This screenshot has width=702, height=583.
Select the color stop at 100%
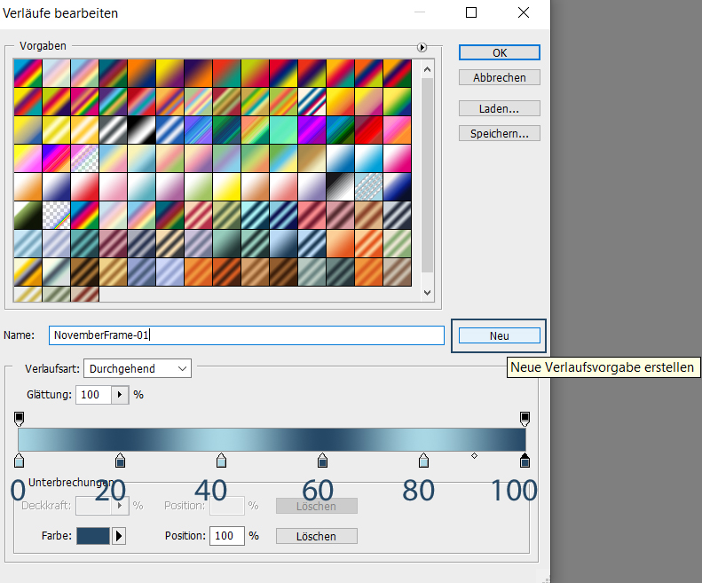coord(525,460)
